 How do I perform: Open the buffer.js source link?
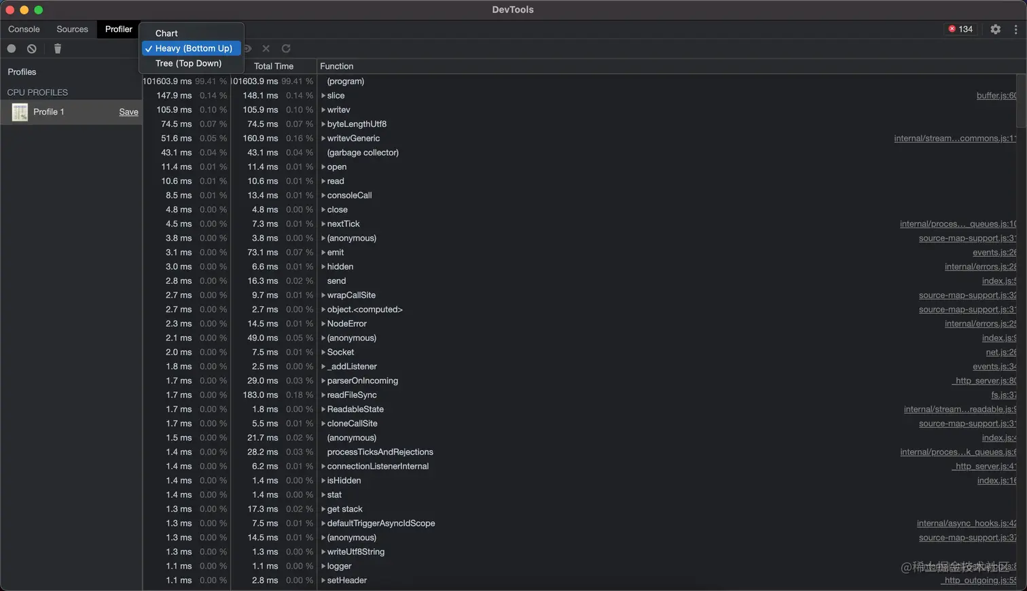tap(996, 96)
